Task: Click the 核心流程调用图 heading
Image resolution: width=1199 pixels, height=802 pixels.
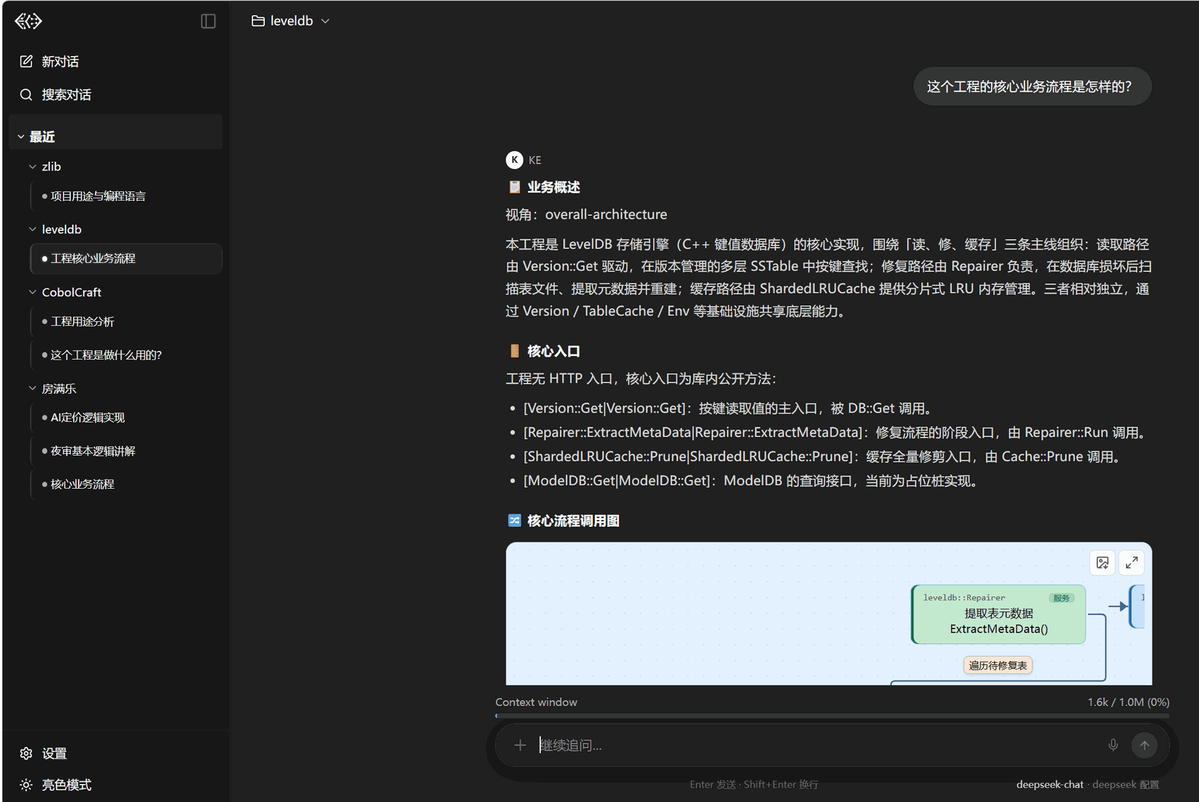Action: point(573,521)
